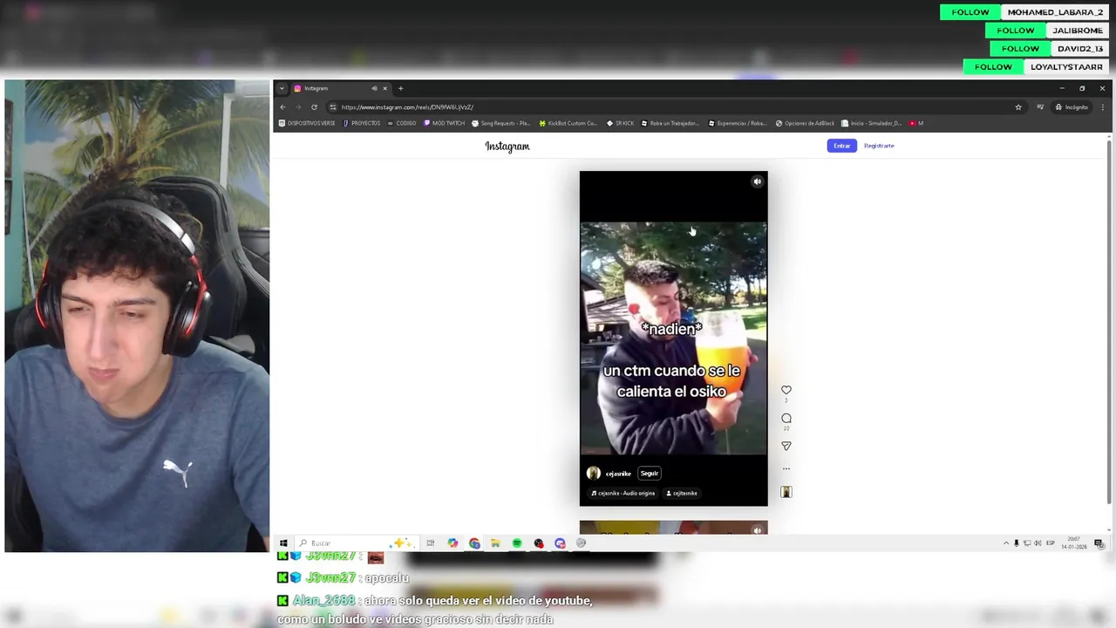
Task: Open the PROYECTOS bookmark
Action: [x=362, y=123]
